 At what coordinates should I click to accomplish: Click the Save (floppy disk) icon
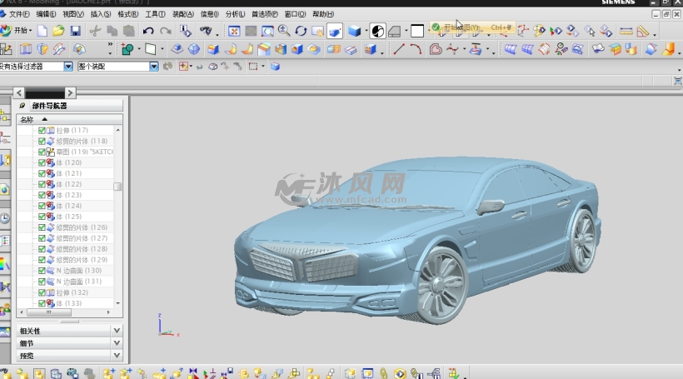[x=76, y=31]
